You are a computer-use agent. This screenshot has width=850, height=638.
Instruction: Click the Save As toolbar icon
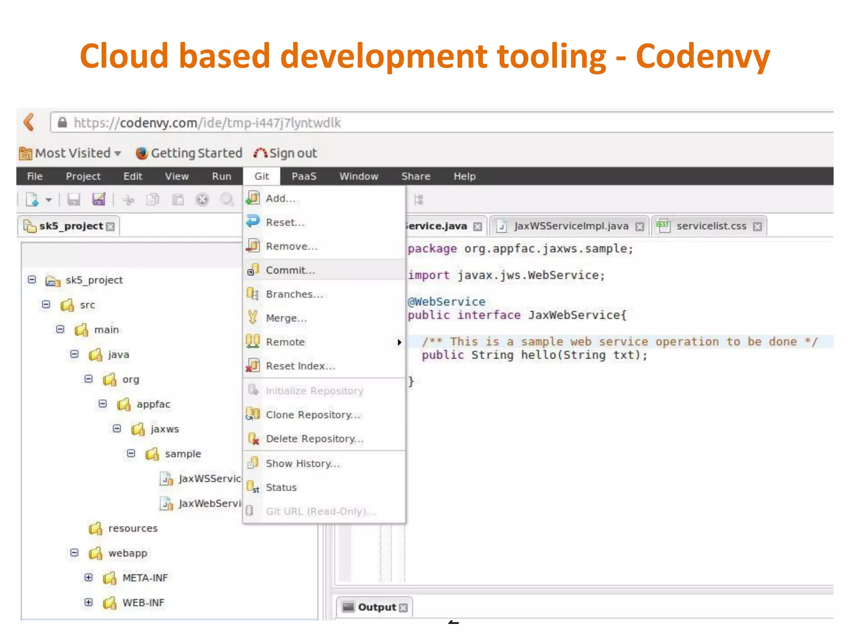(99, 199)
